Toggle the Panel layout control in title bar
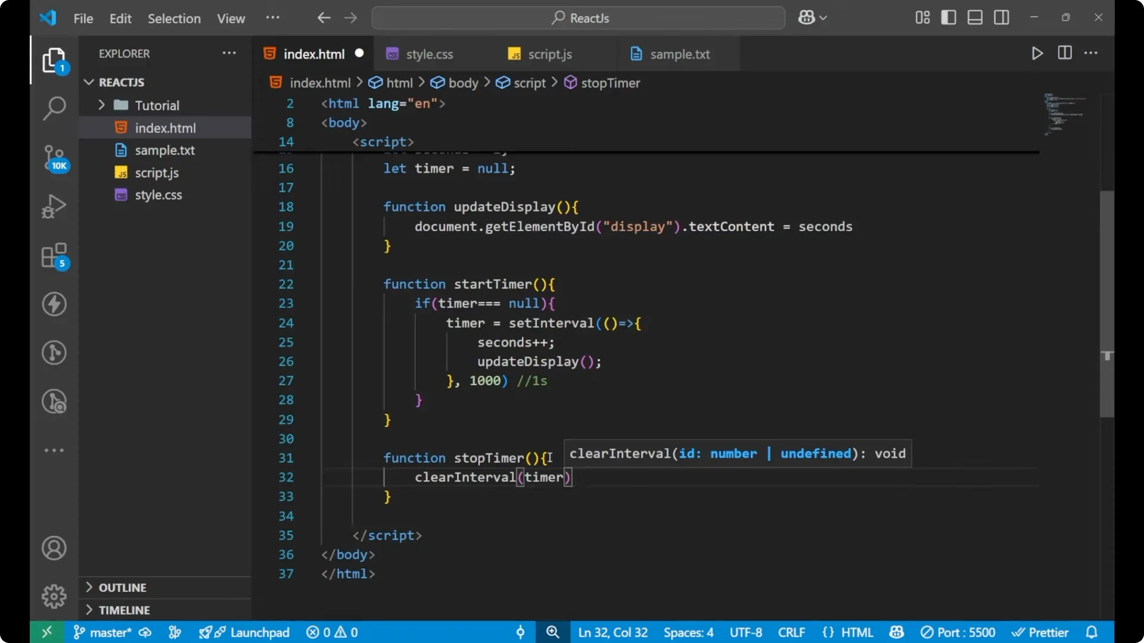1144x643 pixels. pos(975,17)
